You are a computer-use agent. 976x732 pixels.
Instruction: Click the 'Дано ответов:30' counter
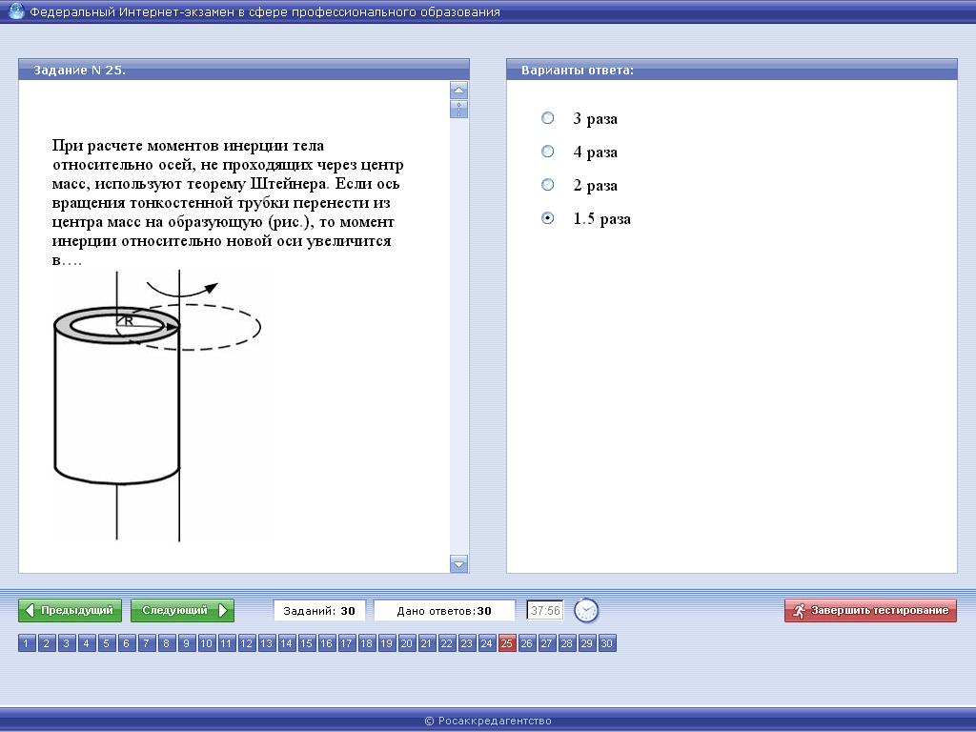point(444,611)
